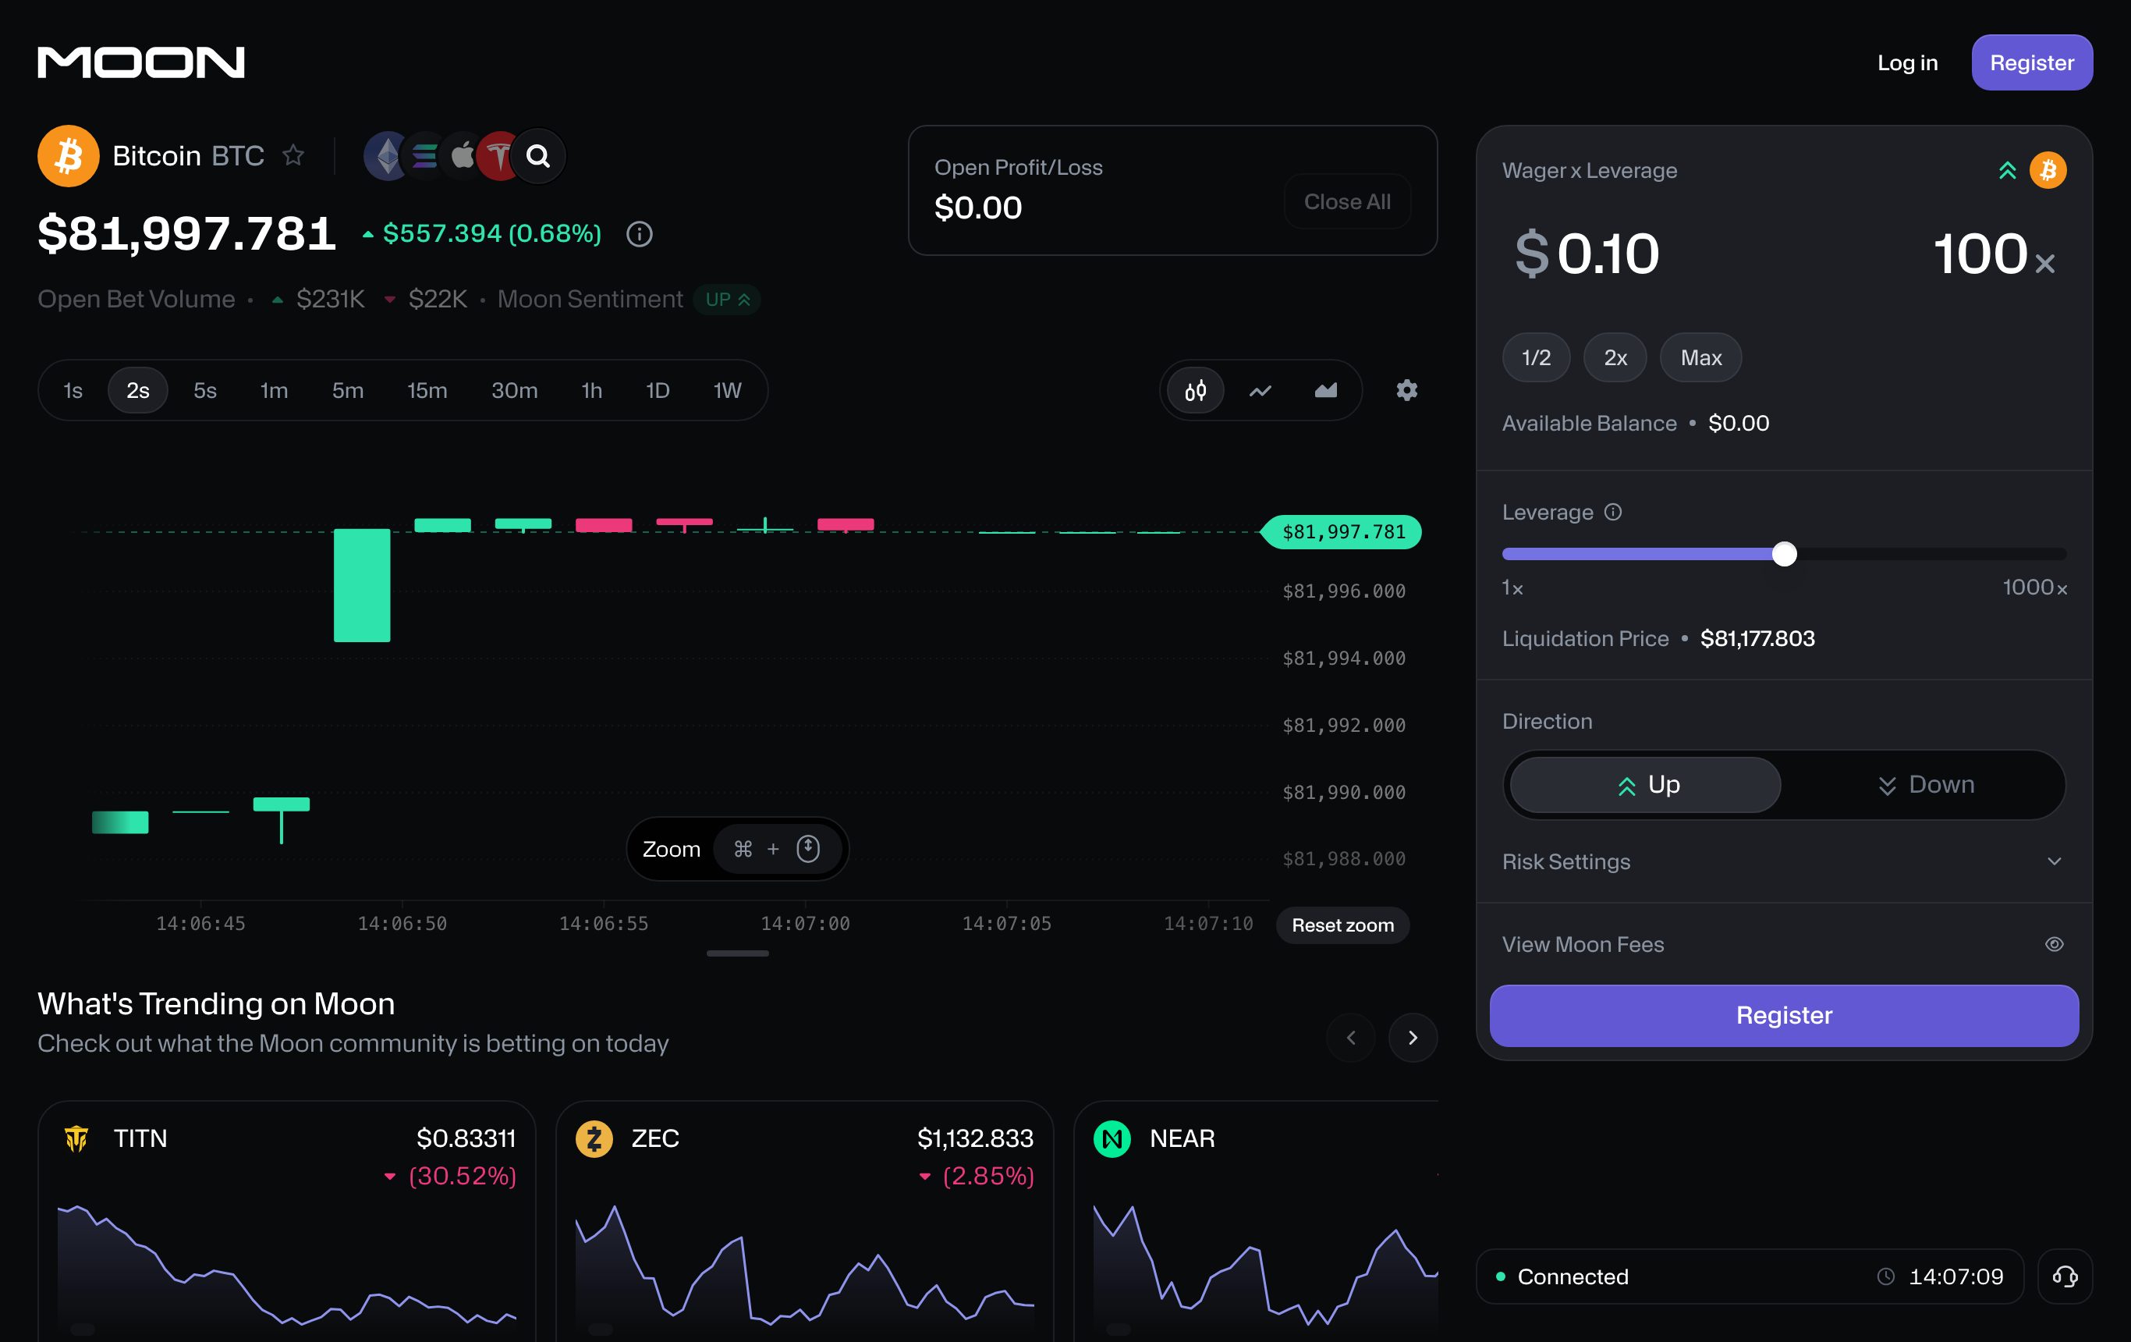2131x1342 pixels.
Task: Favorite Bitcoin with the star icon
Action: 293,156
